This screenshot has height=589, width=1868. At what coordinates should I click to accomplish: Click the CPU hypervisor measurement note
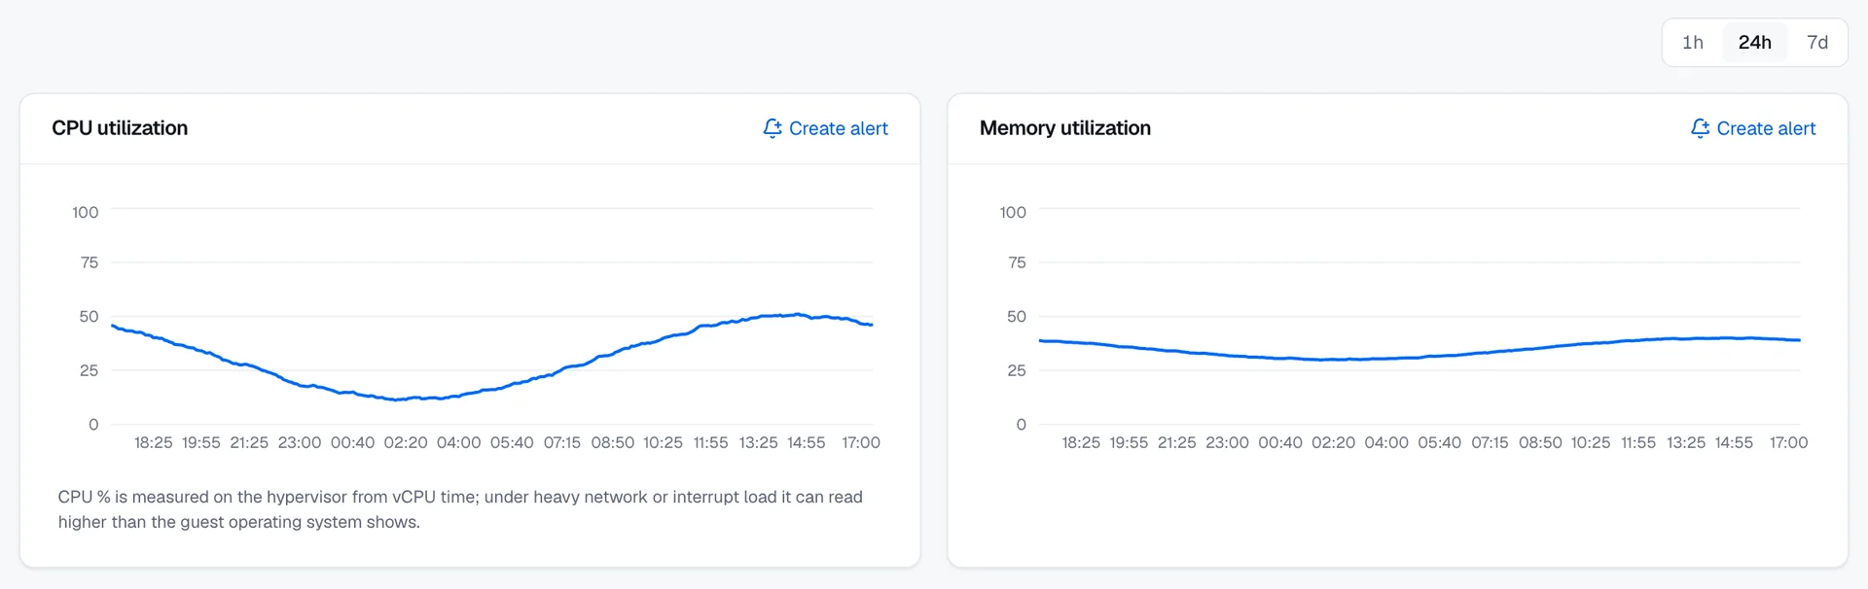coord(460,509)
